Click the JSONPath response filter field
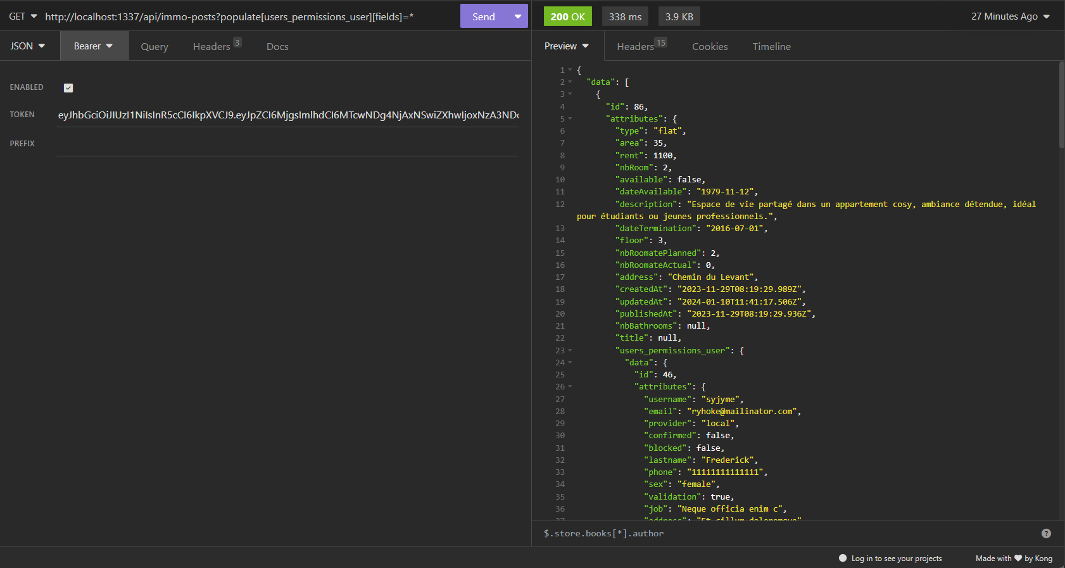The width and height of the screenshot is (1065, 568). (x=785, y=533)
